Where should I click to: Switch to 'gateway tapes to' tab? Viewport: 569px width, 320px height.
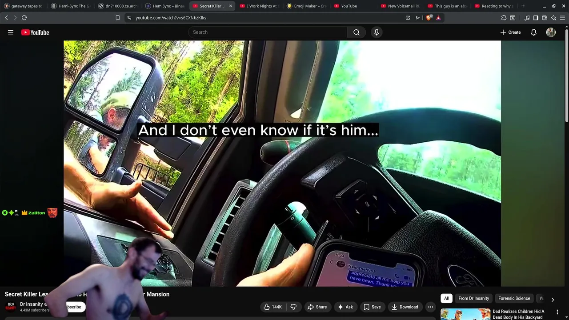click(24, 6)
